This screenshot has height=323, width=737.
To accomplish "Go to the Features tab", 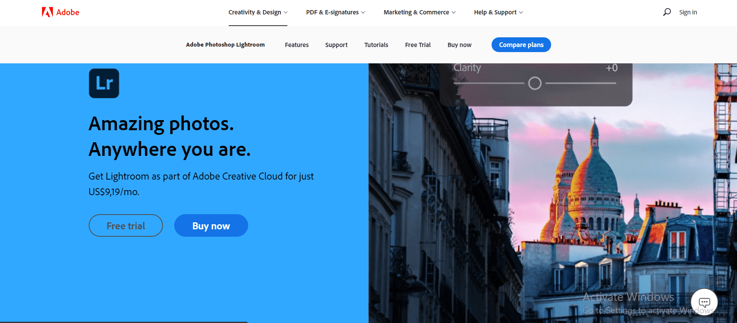I will click(297, 45).
